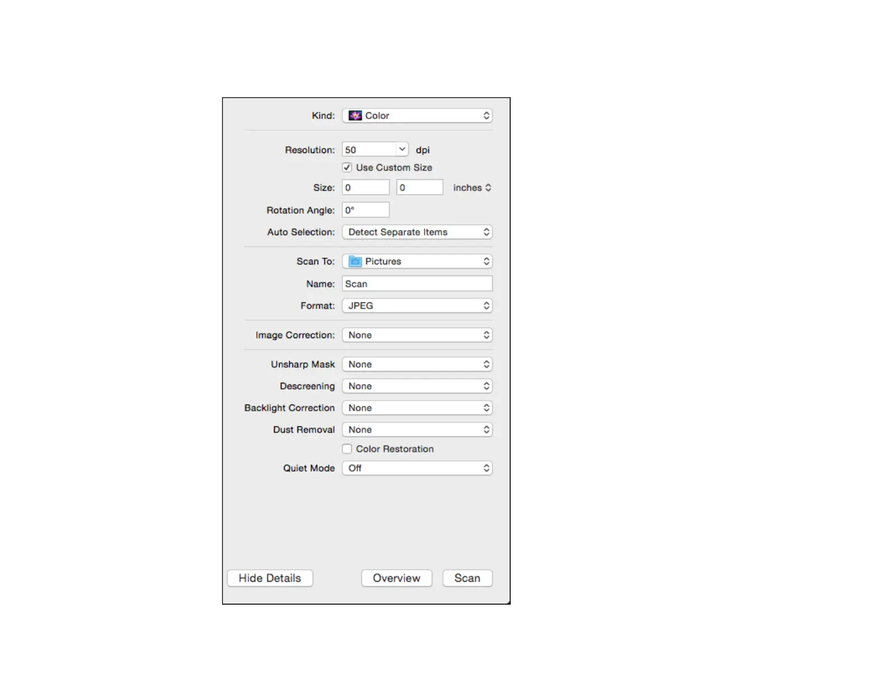Click the first Size width field
886x684 pixels.
(366, 187)
